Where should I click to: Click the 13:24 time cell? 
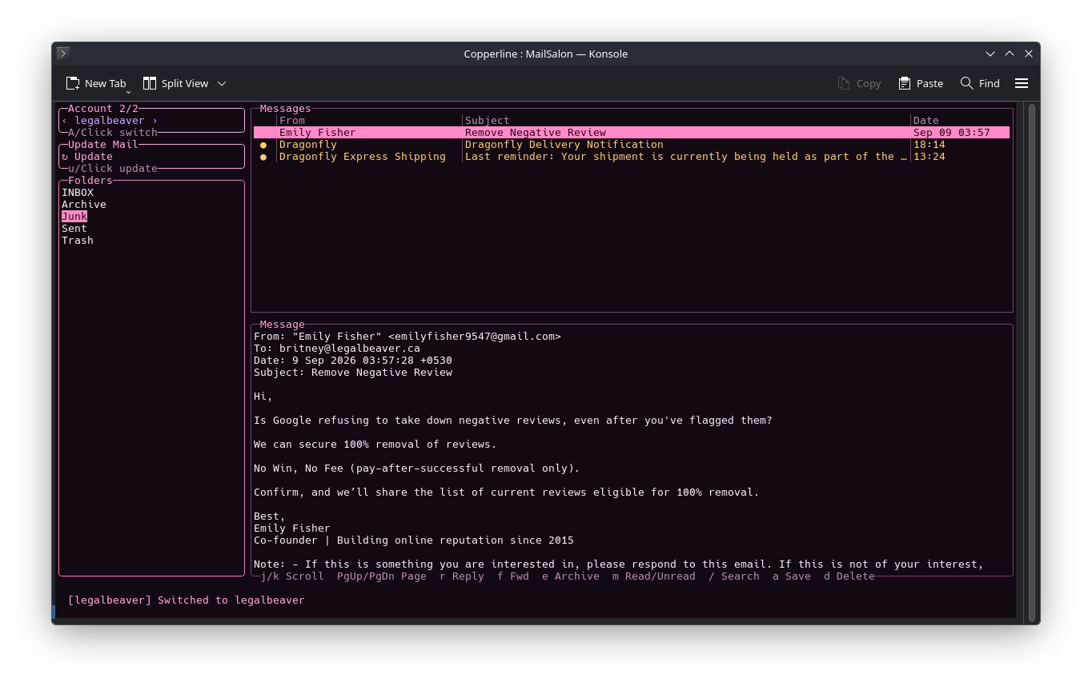click(929, 157)
